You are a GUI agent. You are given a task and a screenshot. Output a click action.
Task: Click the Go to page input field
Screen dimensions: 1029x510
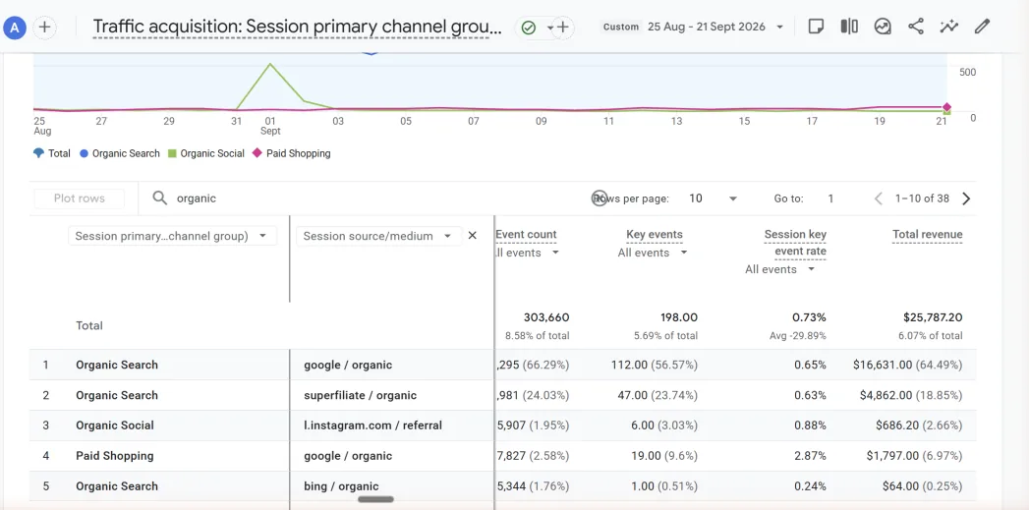(830, 198)
